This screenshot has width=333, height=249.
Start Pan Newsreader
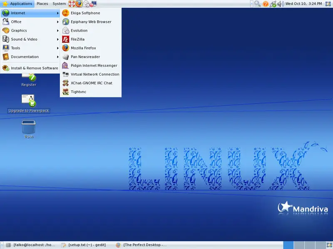(91, 57)
